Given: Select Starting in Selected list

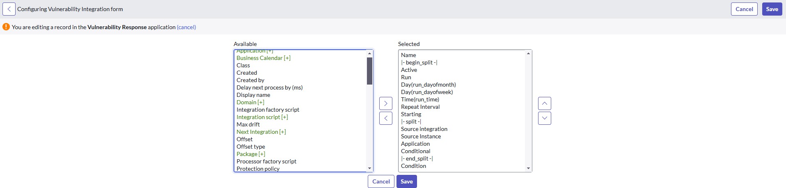Looking at the screenshot, I should click(462, 114).
